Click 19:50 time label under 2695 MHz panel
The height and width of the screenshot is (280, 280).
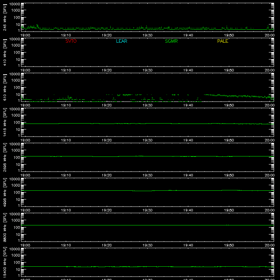coord(229,175)
